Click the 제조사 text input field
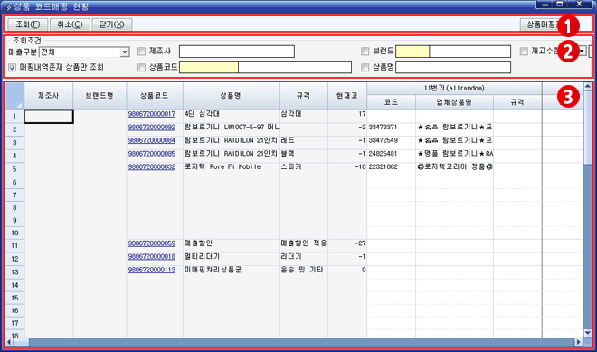This screenshot has width=597, height=352. pyautogui.click(x=237, y=52)
